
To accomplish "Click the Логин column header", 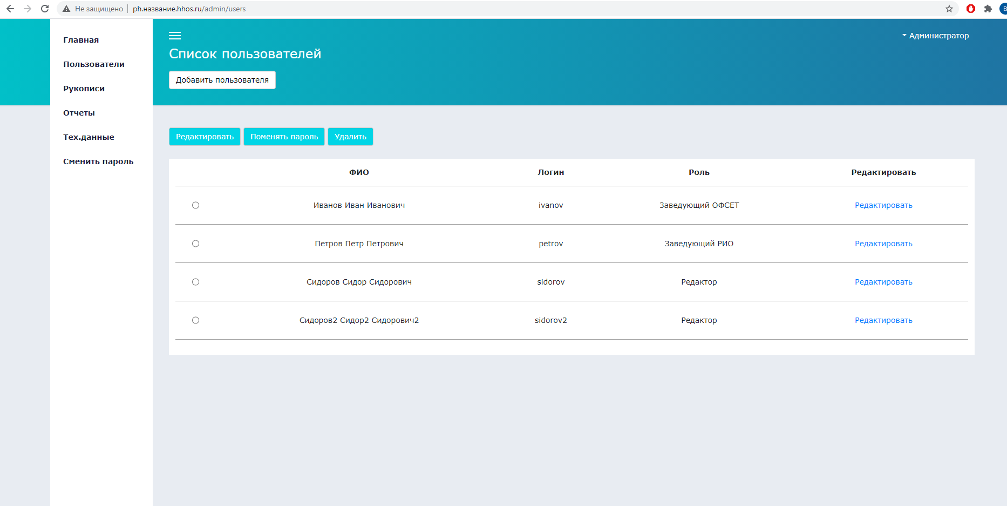I will click(551, 172).
